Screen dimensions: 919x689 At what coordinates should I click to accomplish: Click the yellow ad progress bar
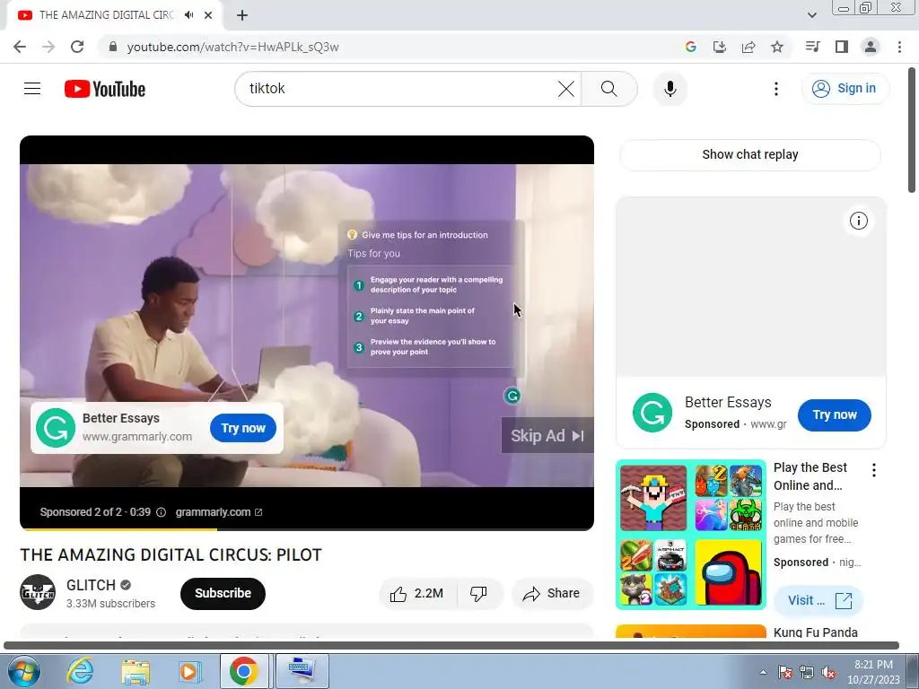tap(118, 529)
